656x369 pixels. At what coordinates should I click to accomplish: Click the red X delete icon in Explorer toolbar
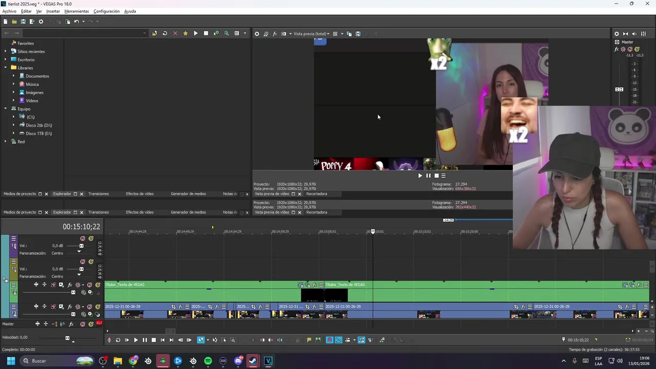click(x=175, y=33)
